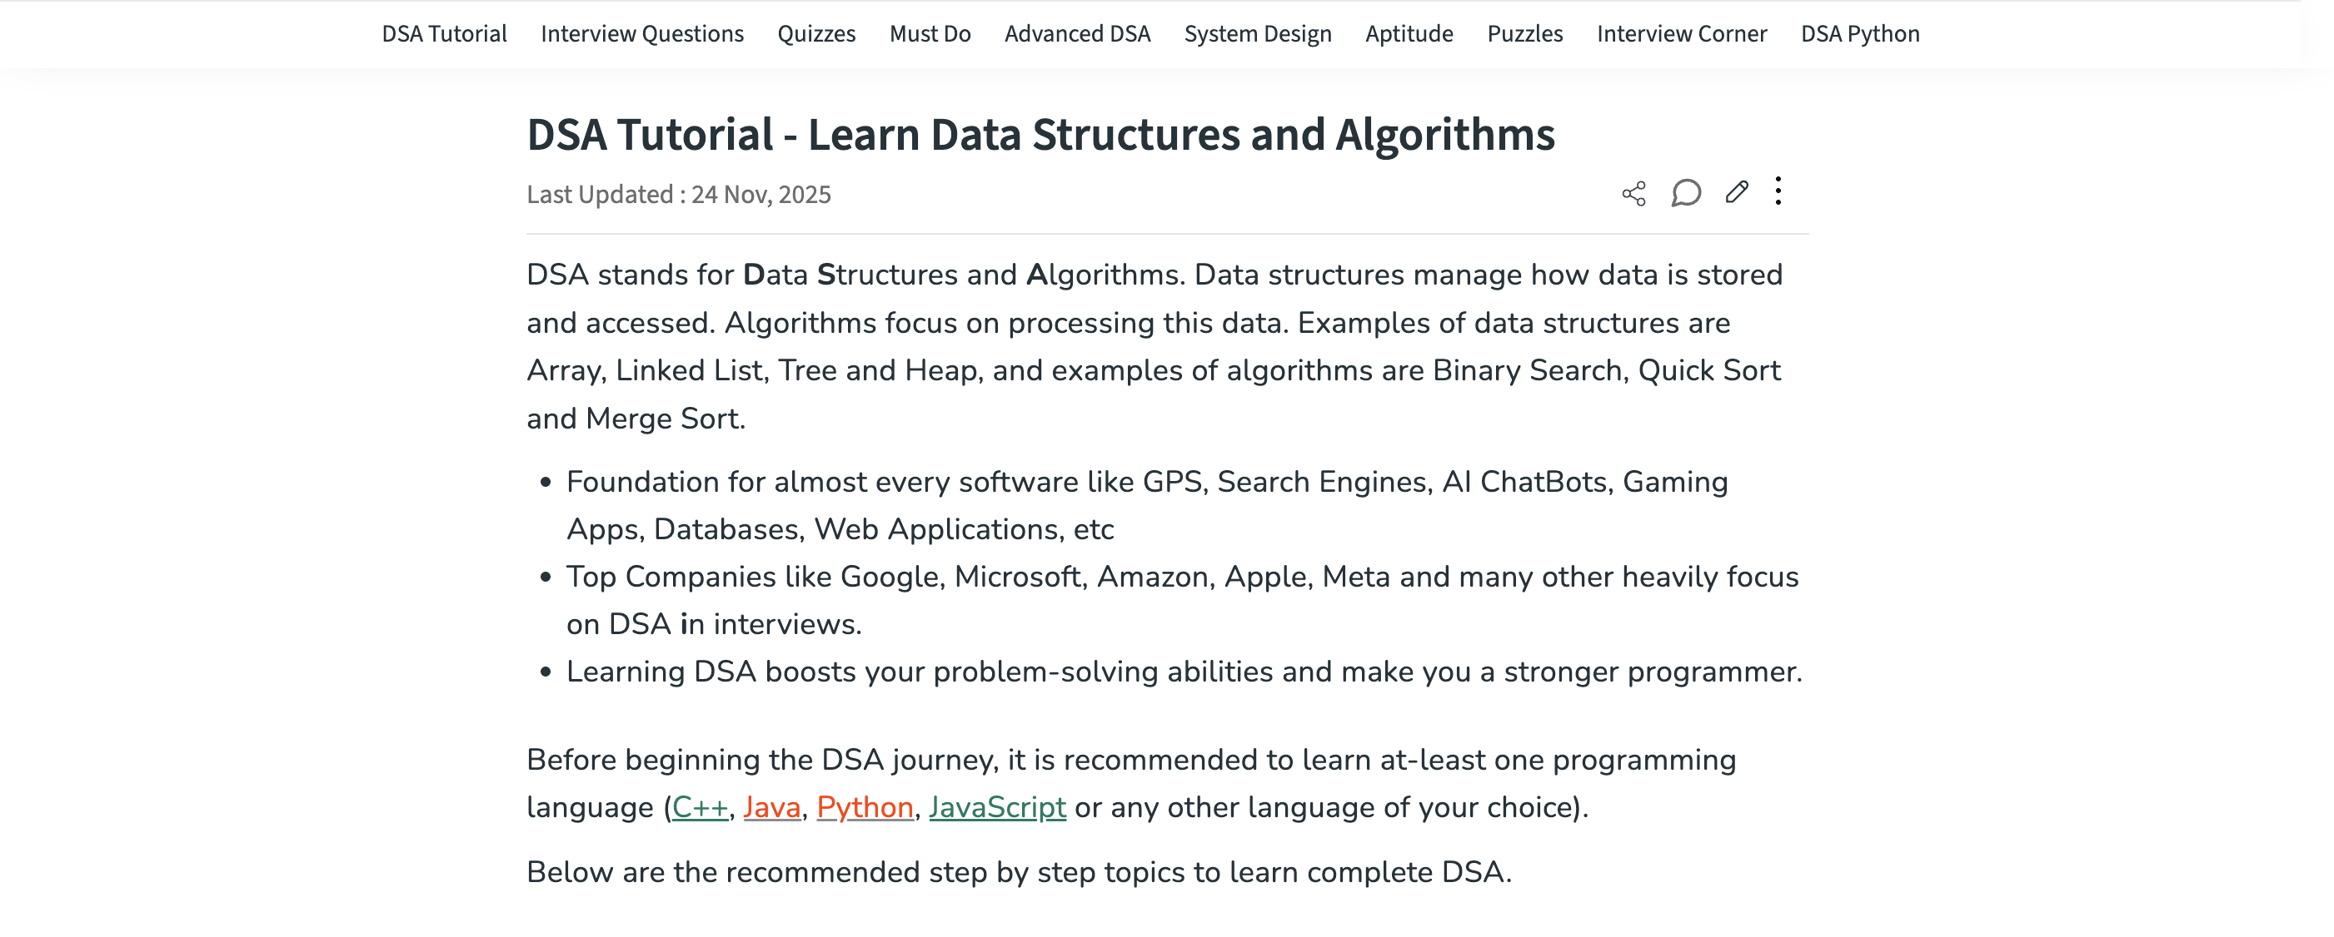2334x937 pixels.
Task: Visit the JavaScript link
Action: pos(997,806)
